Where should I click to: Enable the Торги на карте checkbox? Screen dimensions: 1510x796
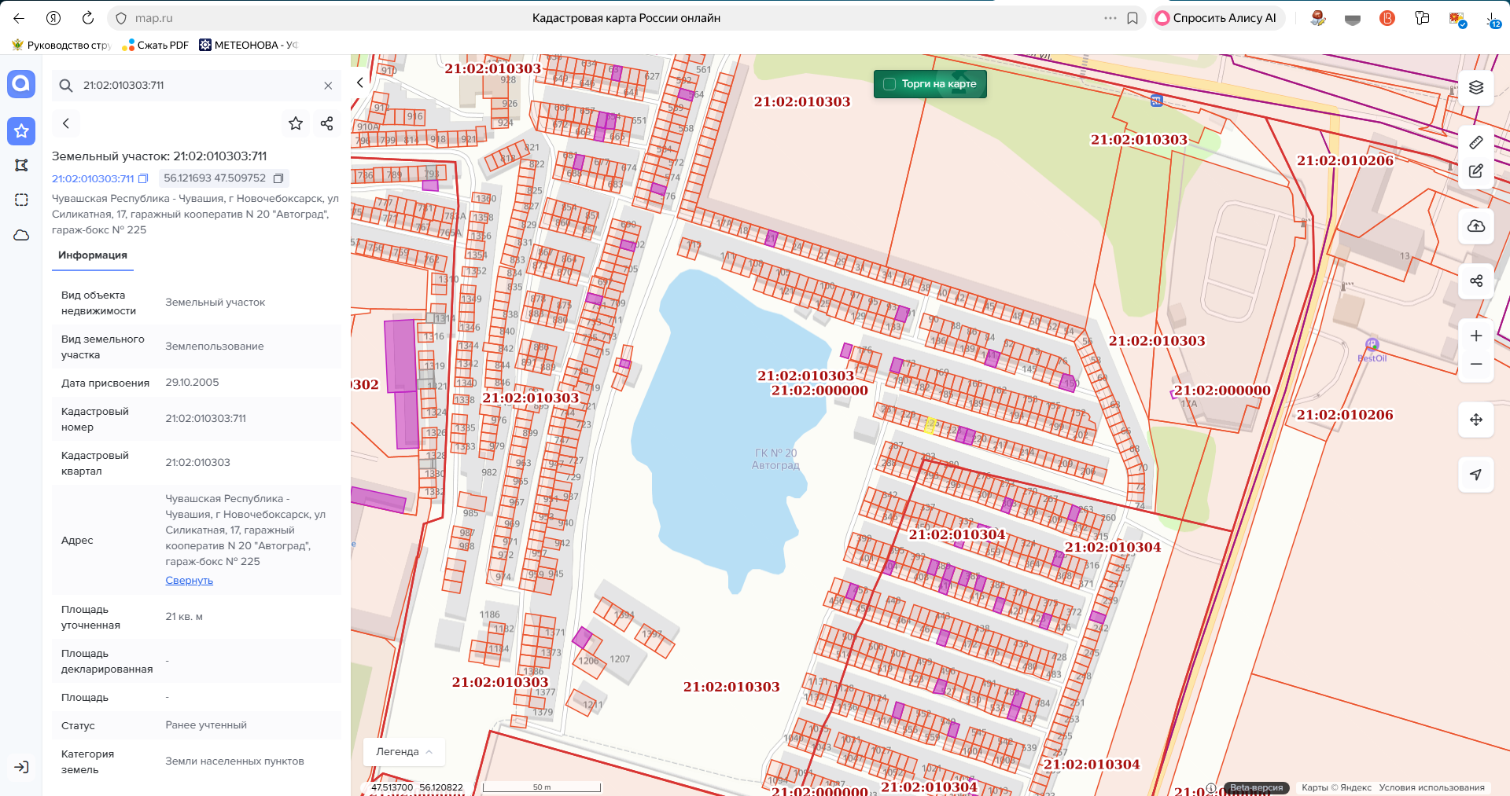889,84
